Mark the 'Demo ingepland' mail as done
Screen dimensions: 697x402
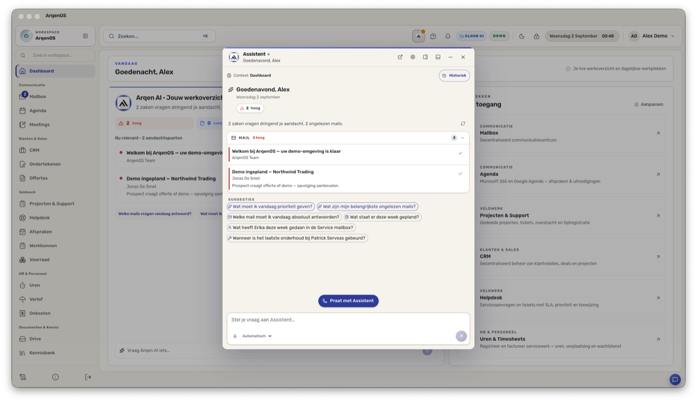(x=460, y=174)
